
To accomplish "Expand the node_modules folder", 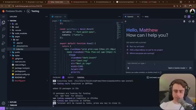I will (x=10, y=33).
